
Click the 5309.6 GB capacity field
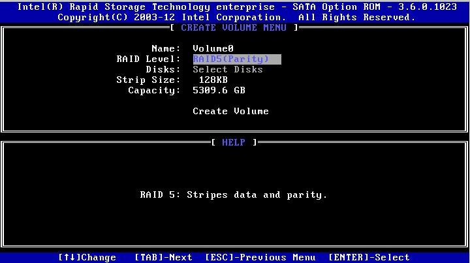click(x=219, y=90)
